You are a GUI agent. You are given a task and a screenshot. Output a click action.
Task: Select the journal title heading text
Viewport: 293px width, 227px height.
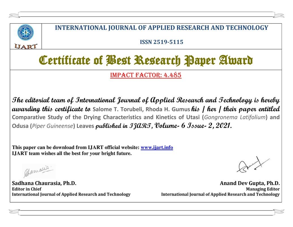click(x=161, y=28)
